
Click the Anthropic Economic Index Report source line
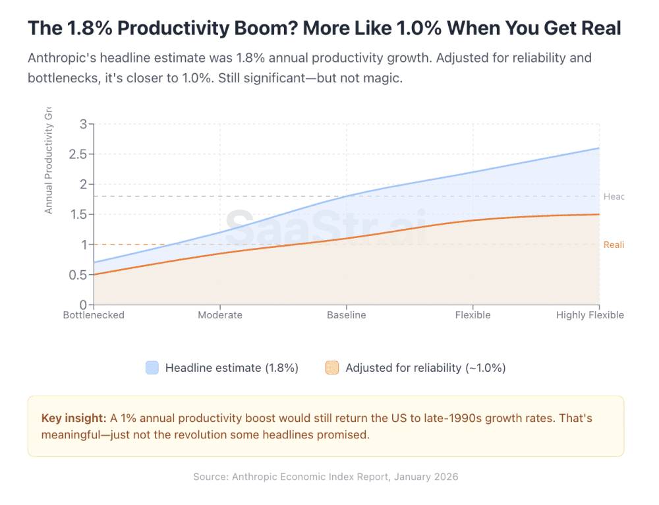click(326, 477)
